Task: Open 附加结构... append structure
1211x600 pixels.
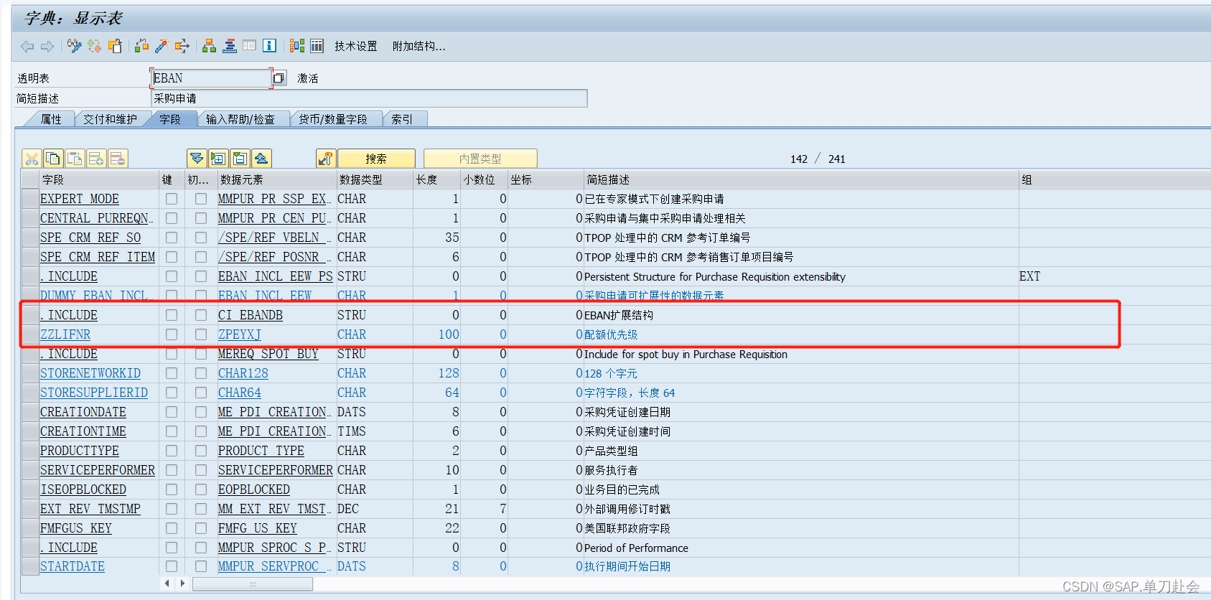Action: point(419,47)
